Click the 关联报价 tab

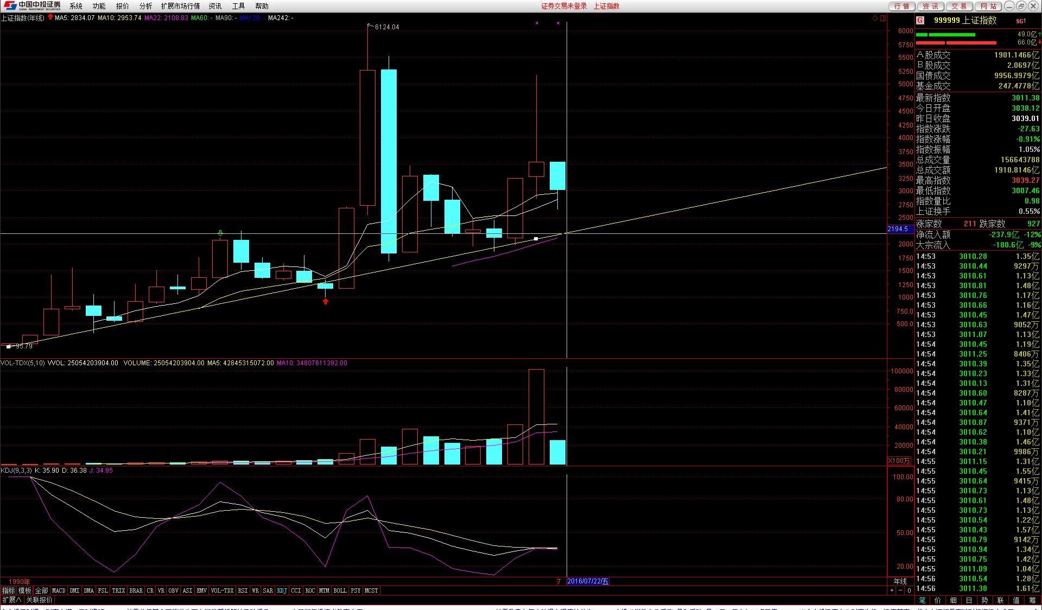coord(40,600)
